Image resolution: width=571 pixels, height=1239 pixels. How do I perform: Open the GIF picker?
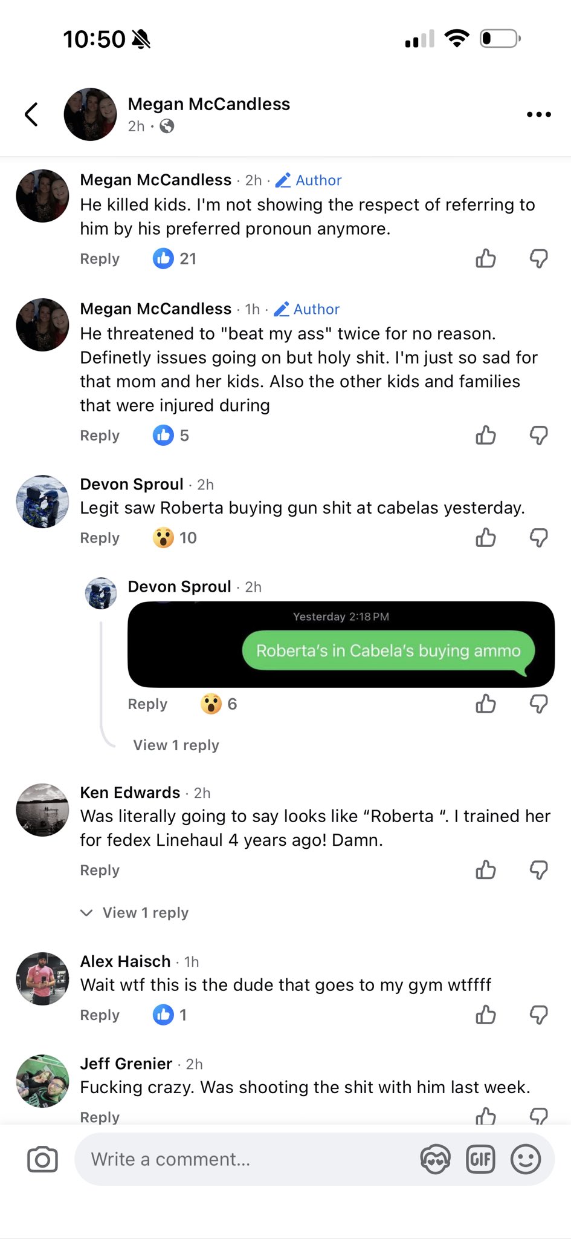coord(480,1160)
